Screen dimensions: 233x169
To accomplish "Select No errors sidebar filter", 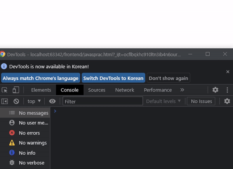I will [25, 133].
